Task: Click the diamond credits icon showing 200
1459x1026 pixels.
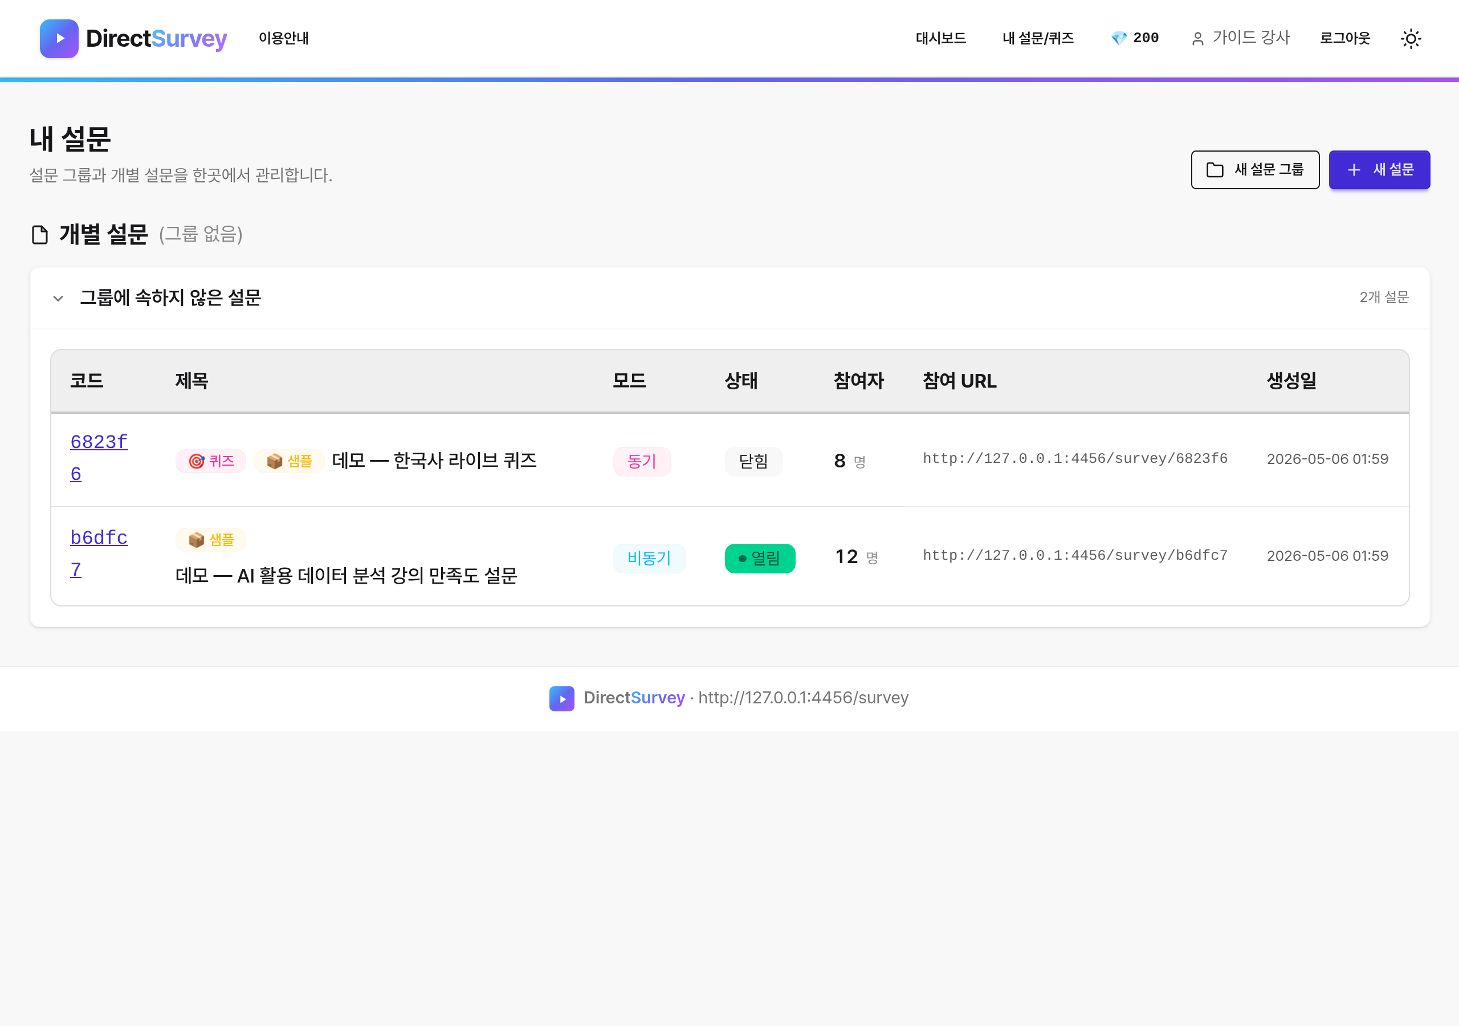Action: (x=1118, y=38)
